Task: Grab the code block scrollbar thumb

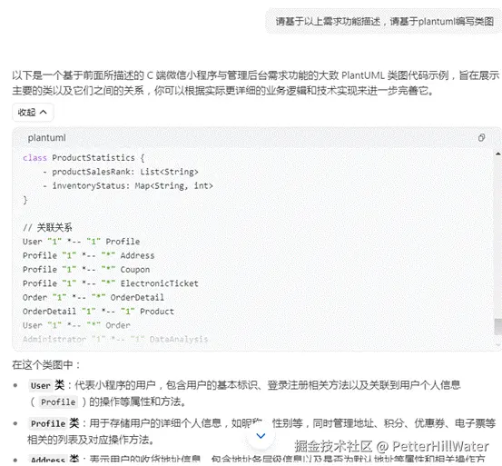Action: [x=497, y=326]
